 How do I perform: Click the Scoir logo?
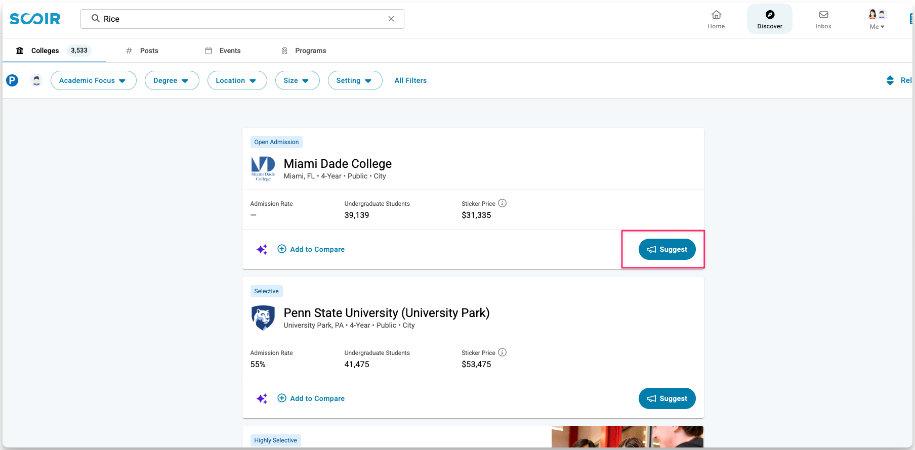coord(35,19)
